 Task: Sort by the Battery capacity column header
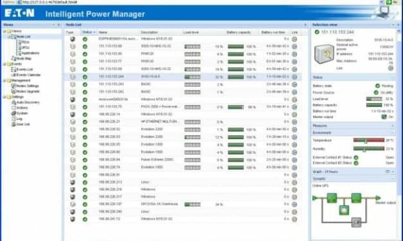(x=238, y=32)
